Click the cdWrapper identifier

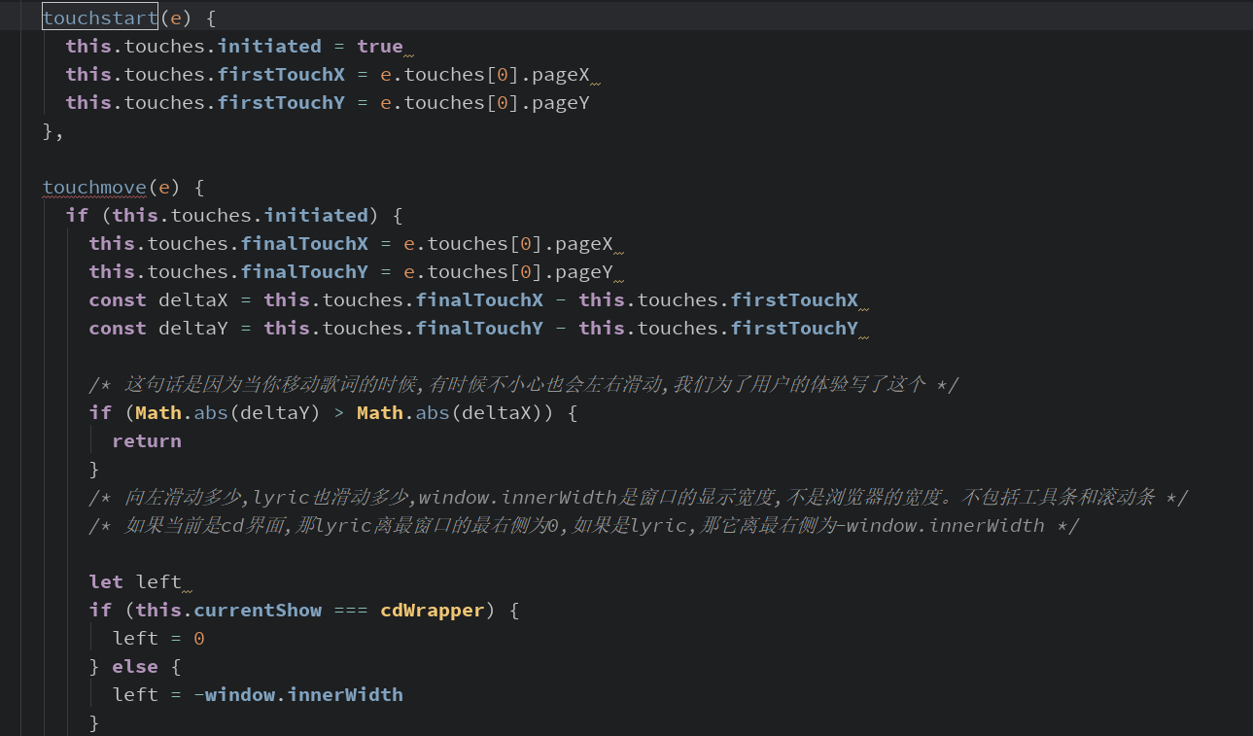[432, 610]
